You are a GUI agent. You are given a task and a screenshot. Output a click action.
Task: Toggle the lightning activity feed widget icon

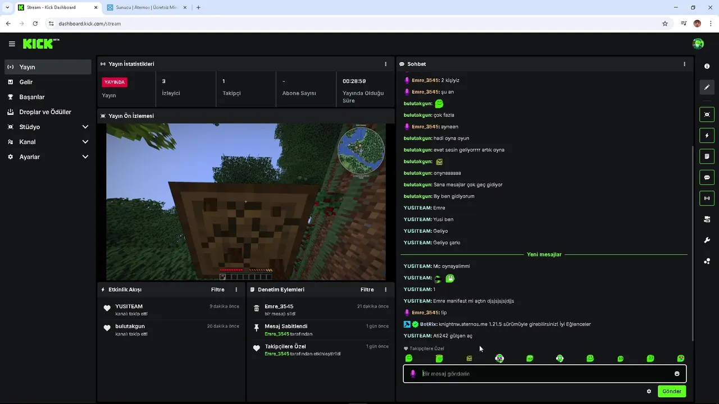pos(707,135)
